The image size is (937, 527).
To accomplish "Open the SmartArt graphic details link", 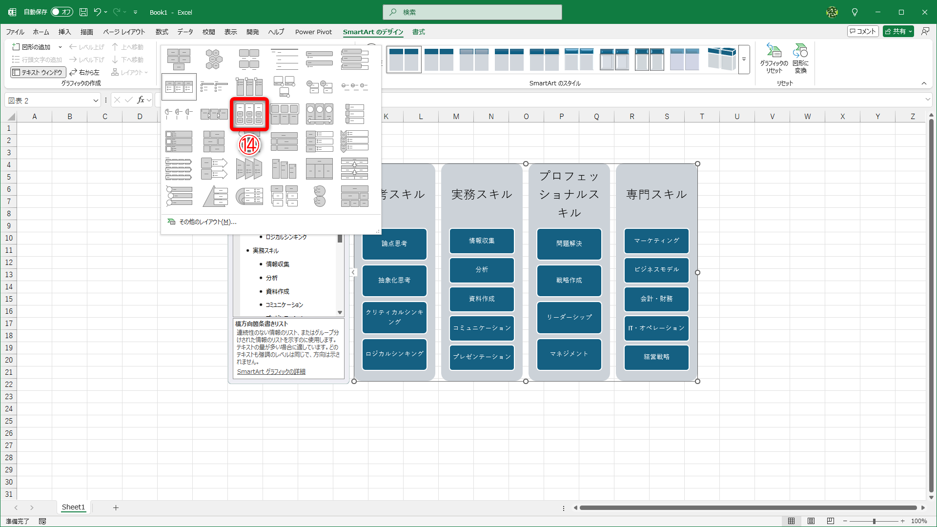I will click(x=271, y=372).
